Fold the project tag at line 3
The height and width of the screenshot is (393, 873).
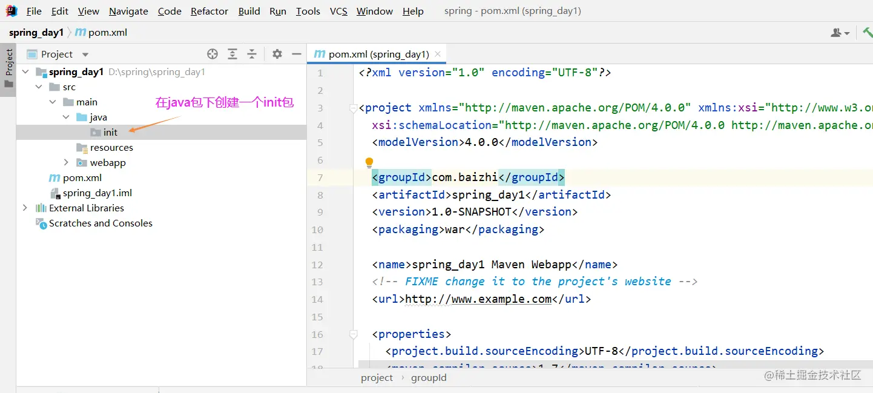353,108
